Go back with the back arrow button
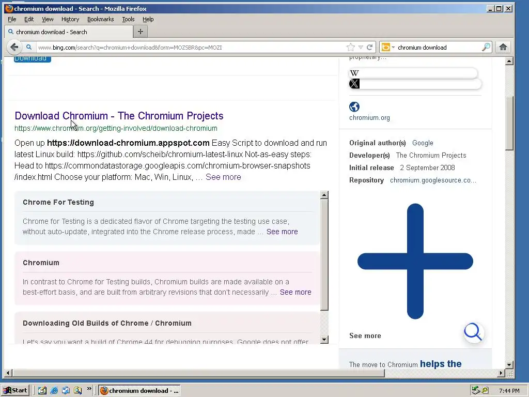Viewport: 529px width, 397px height. tap(14, 47)
